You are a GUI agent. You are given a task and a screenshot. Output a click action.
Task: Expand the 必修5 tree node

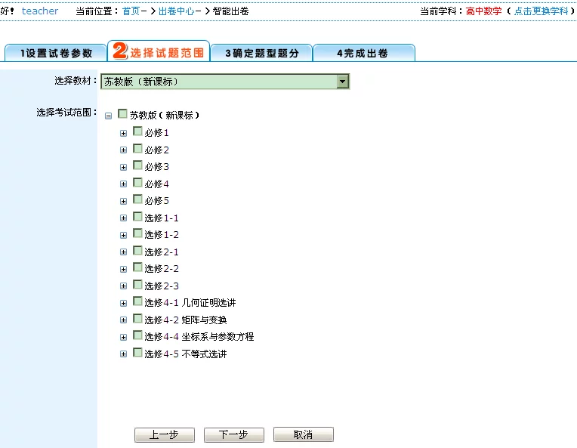[x=124, y=201]
